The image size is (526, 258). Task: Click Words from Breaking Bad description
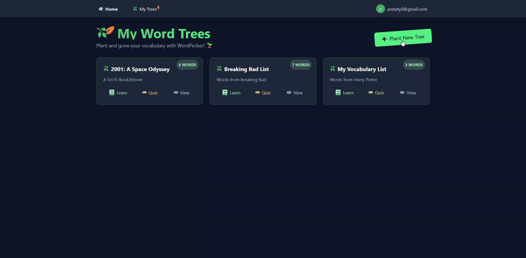241,79
